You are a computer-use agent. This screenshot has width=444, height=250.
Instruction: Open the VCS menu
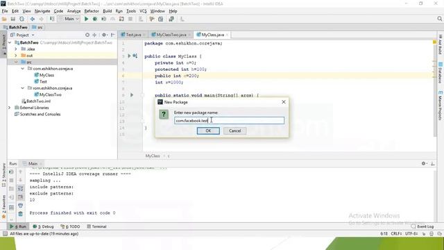pyautogui.click(x=143, y=11)
